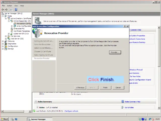This screenshot has width=161, height=121.
Task: Click the system tray clock
Action: click(157, 119)
